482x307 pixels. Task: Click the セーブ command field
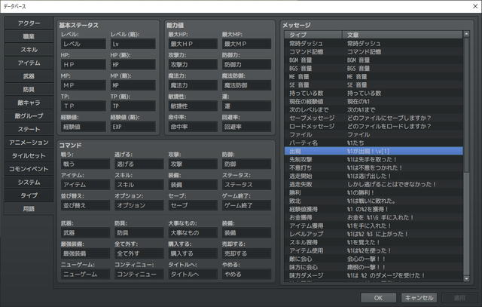[193, 205]
